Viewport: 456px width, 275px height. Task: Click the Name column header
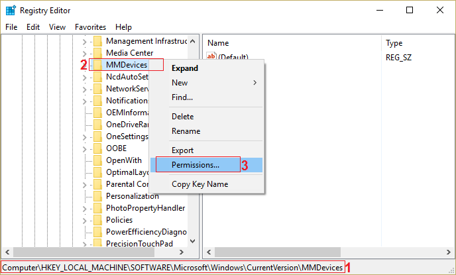[218, 42]
